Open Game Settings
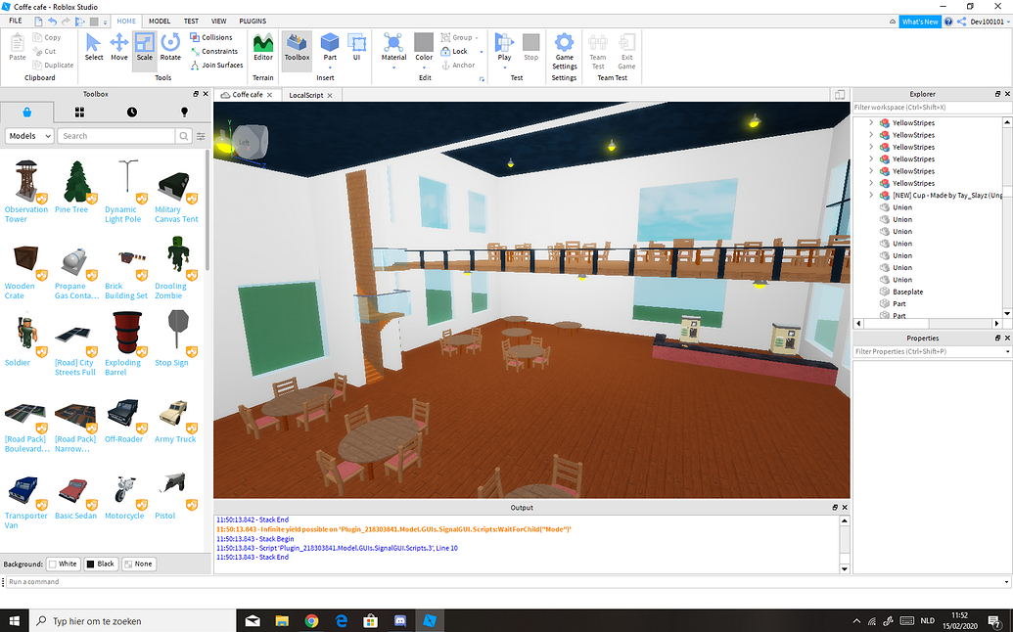Viewport: 1013px width, 632px height. [564, 52]
